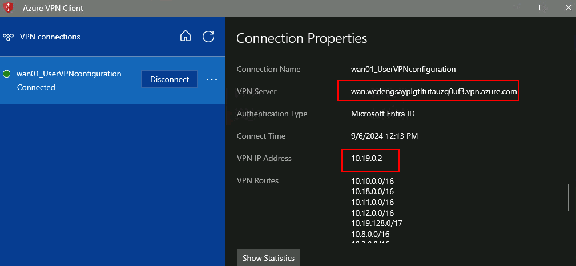This screenshot has width=576, height=266.
Task: Minimize the Azure VPN Client window
Action: click(x=515, y=8)
